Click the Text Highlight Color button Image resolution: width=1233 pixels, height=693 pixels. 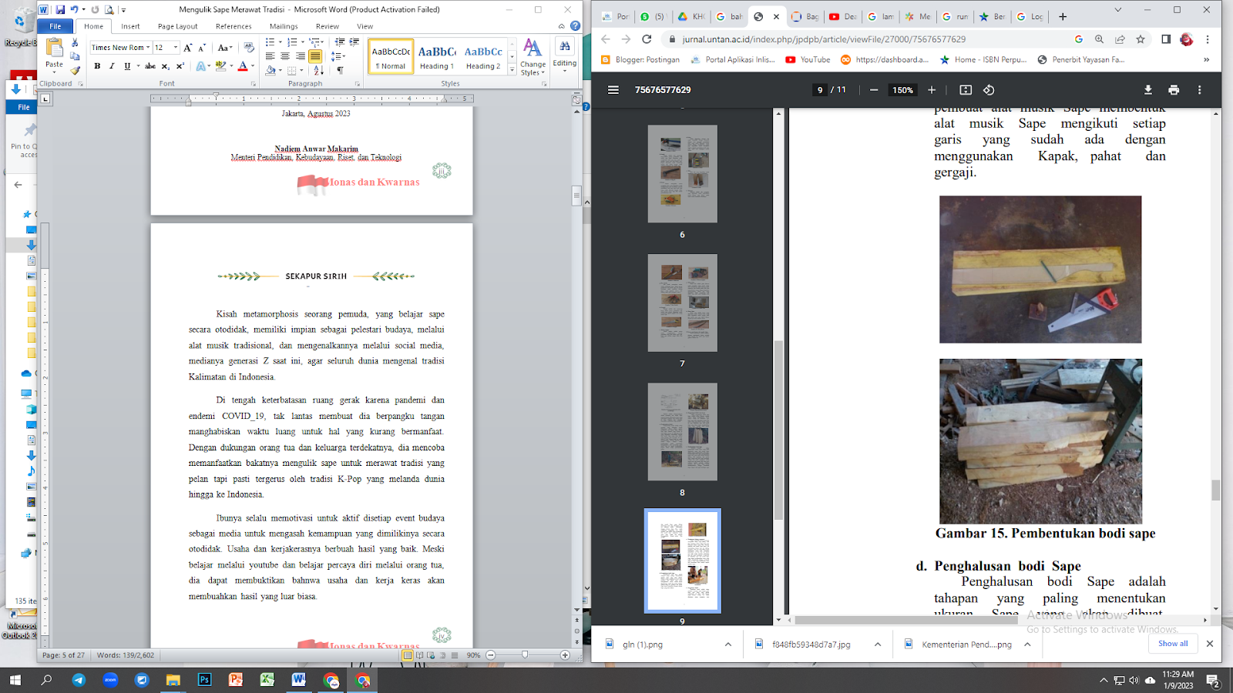(221, 66)
